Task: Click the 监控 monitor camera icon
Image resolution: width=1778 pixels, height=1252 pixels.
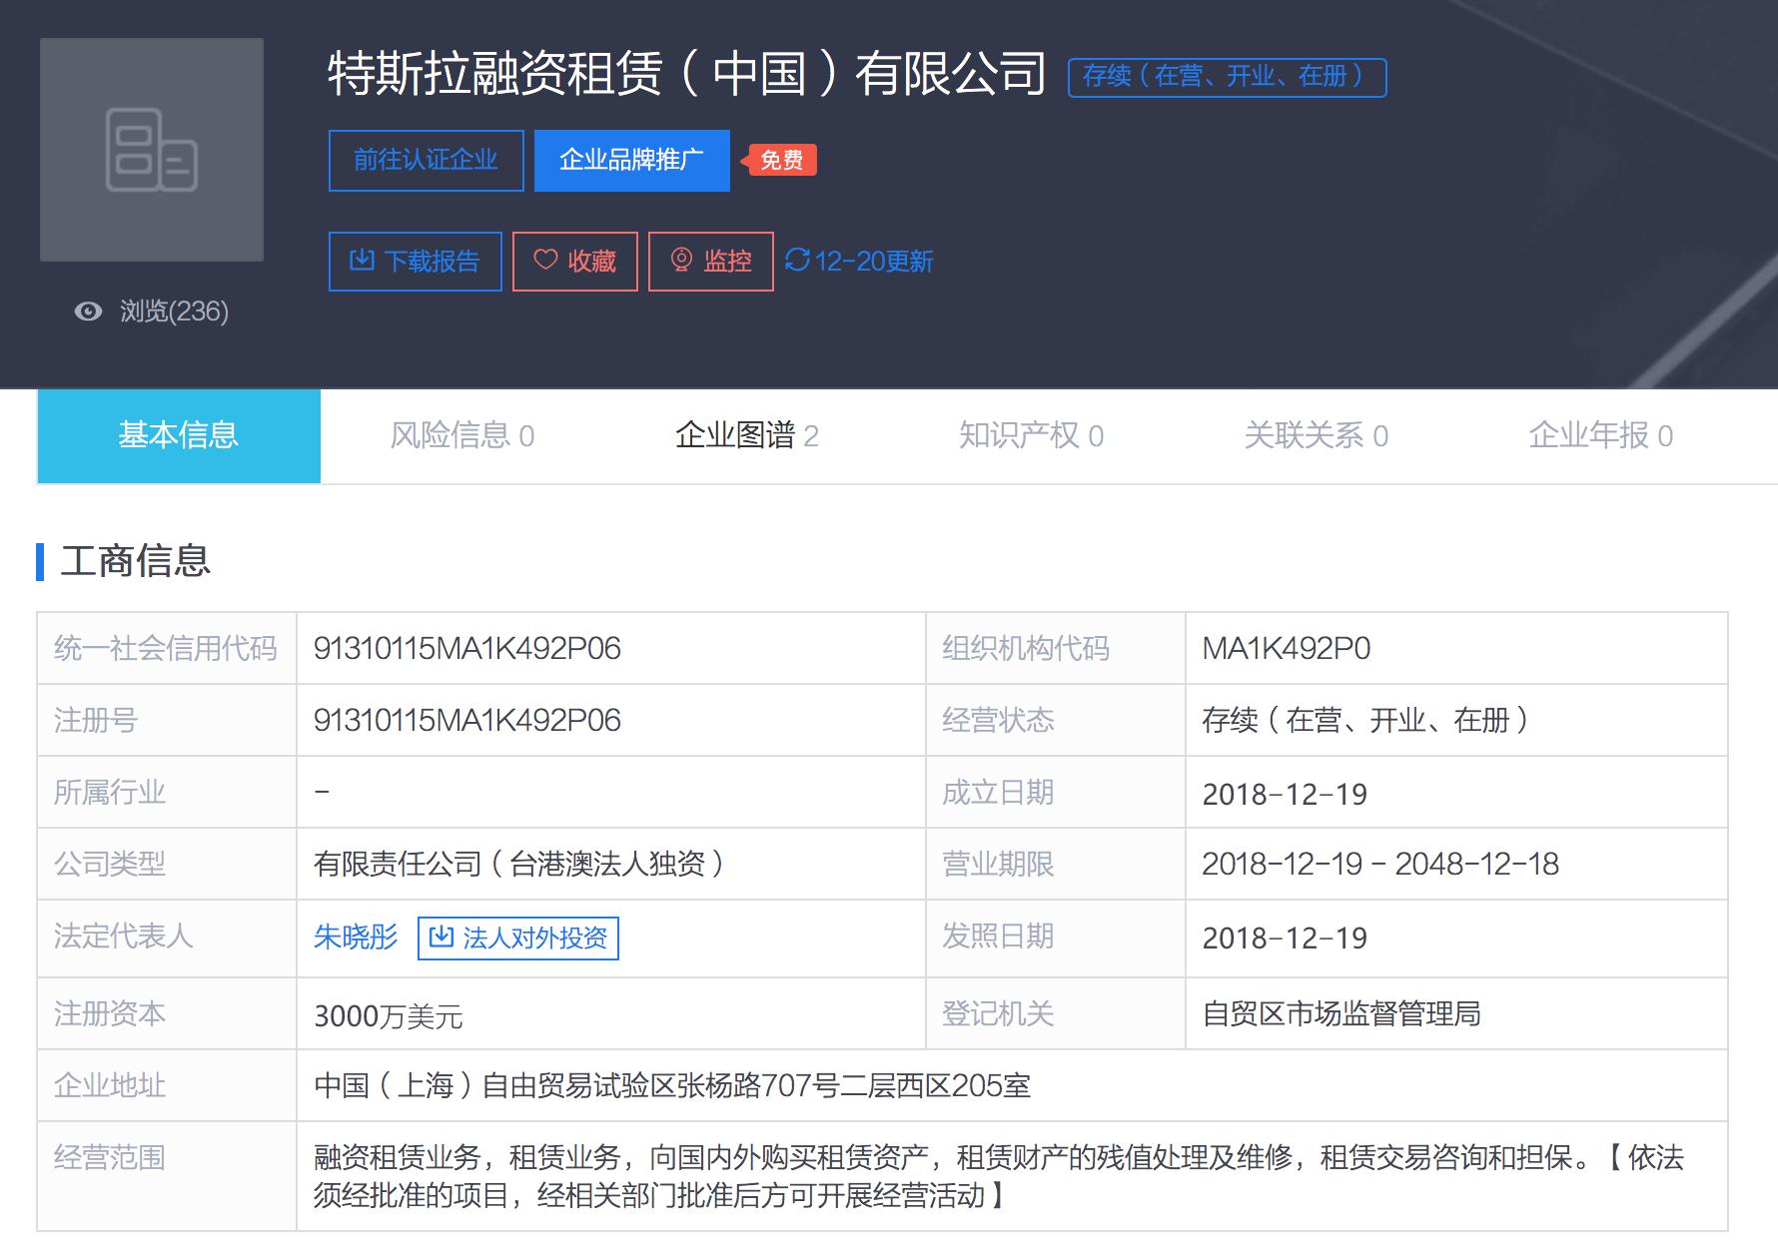Action: [x=681, y=261]
